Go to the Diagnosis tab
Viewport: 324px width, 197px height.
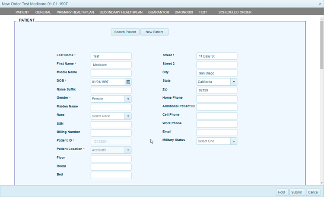click(184, 12)
